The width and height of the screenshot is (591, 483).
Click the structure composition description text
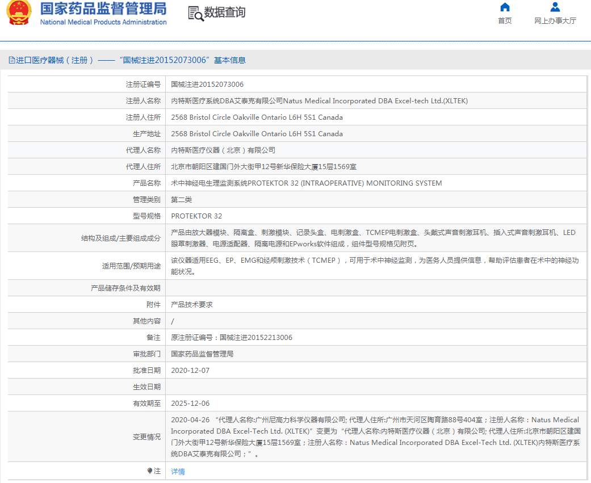click(373, 238)
